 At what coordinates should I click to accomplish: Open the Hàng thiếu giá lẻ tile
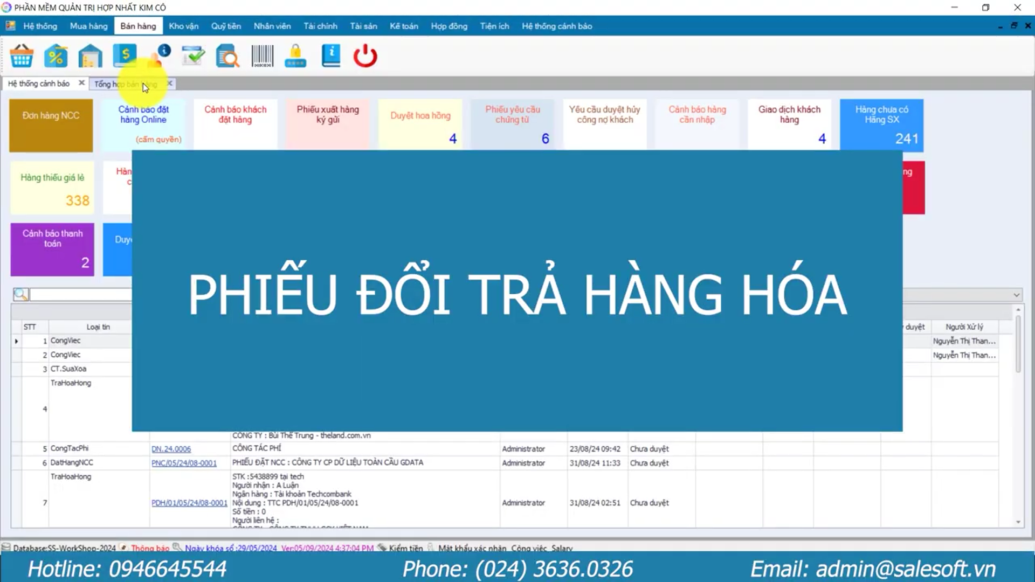[x=52, y=188]
